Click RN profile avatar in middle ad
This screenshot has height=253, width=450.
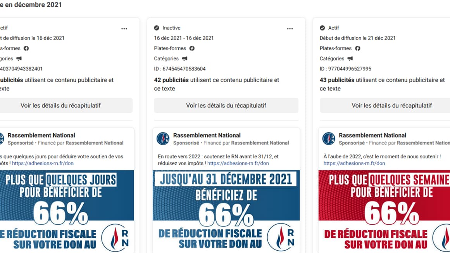tap(163, 139)
